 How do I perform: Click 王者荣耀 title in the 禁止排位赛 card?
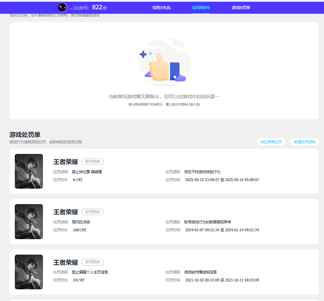click(66, 162)
